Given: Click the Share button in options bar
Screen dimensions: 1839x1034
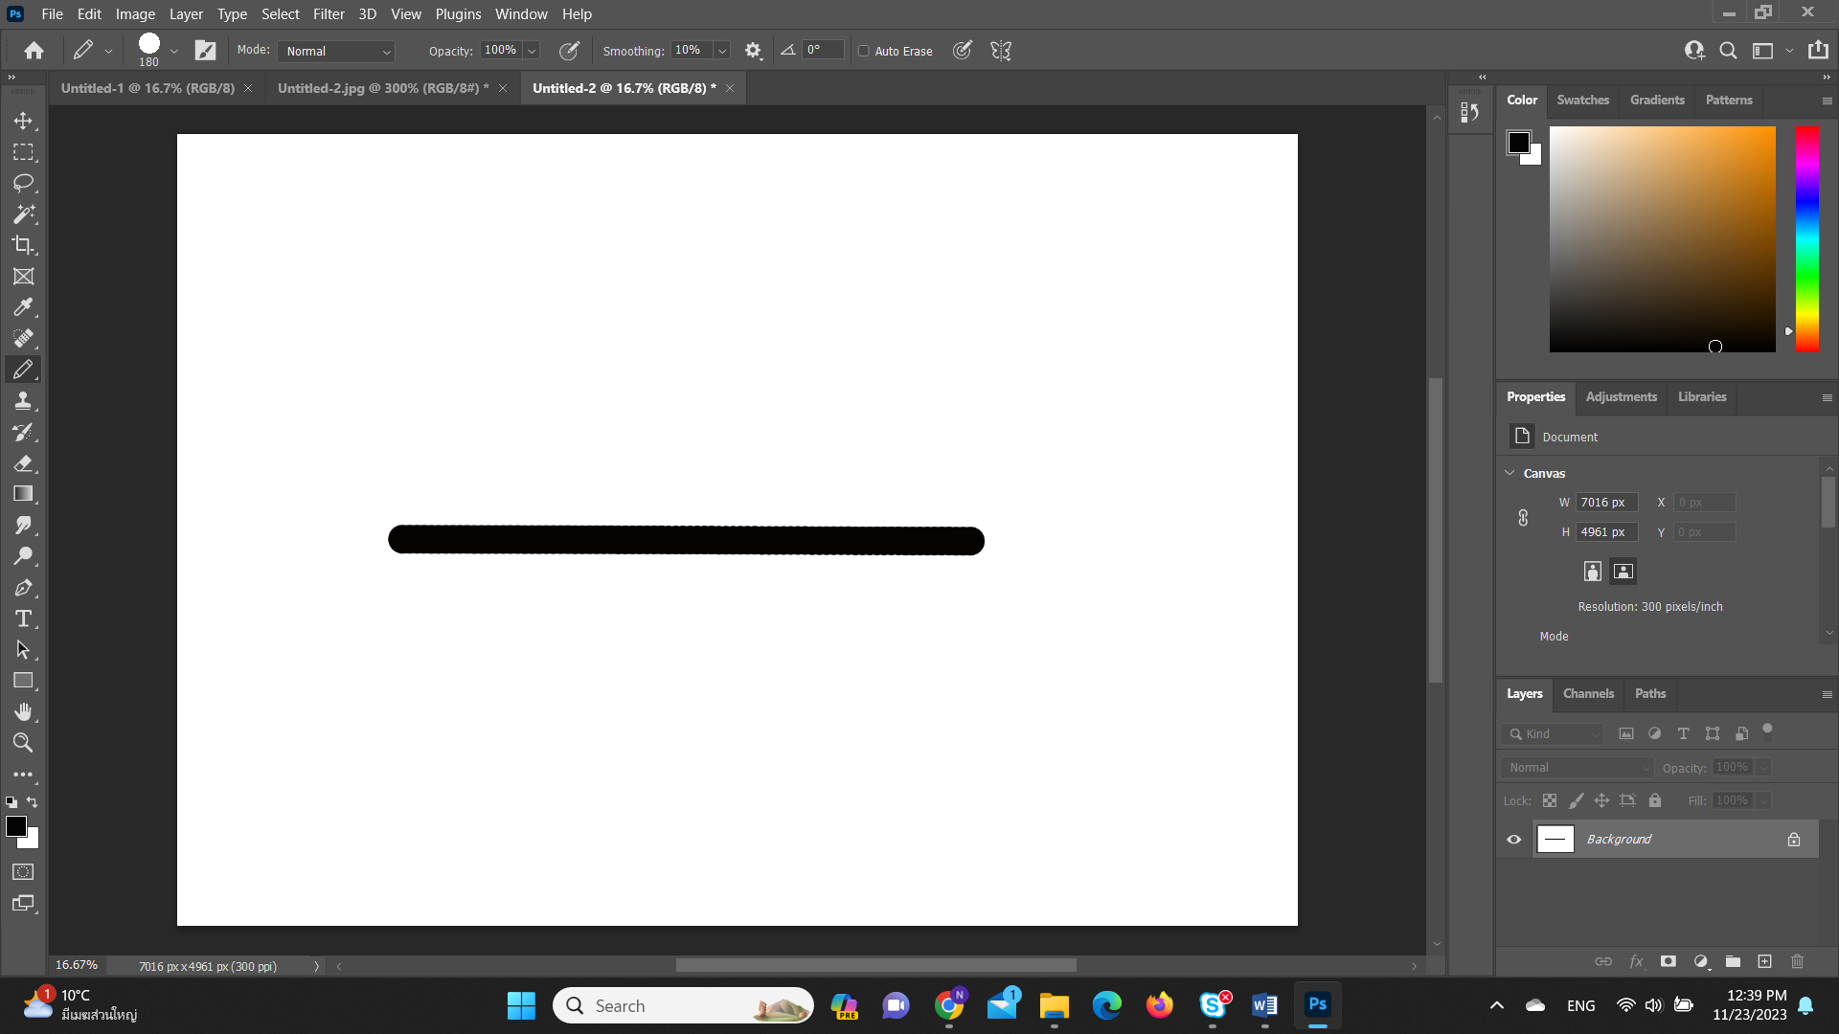Looking at the screenshot, I should pos(1818,51).
